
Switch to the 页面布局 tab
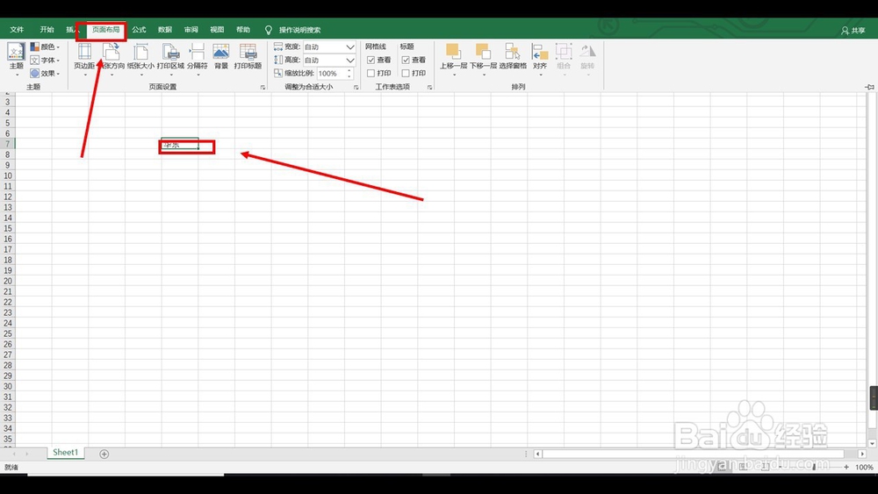coord(106,30)
